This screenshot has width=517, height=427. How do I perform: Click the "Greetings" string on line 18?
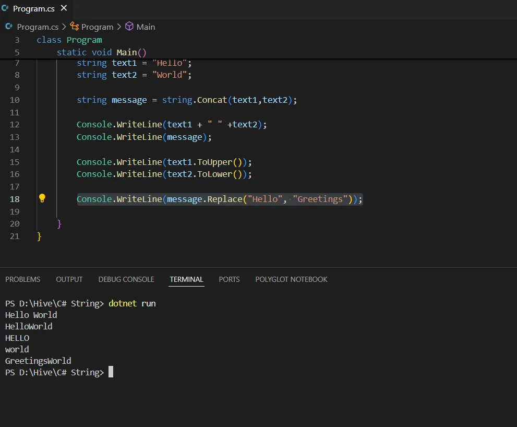(x=320, y=199)
